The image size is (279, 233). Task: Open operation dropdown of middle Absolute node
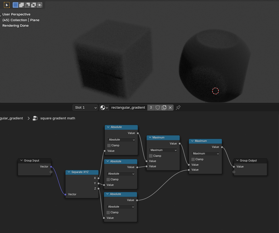coord(121,174)
